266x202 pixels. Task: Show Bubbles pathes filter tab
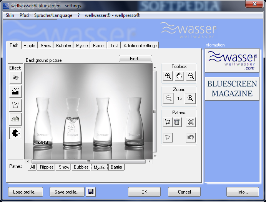coord(81,167)
